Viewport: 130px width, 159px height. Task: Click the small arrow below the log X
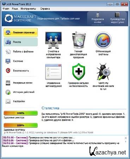pos(126,142)
